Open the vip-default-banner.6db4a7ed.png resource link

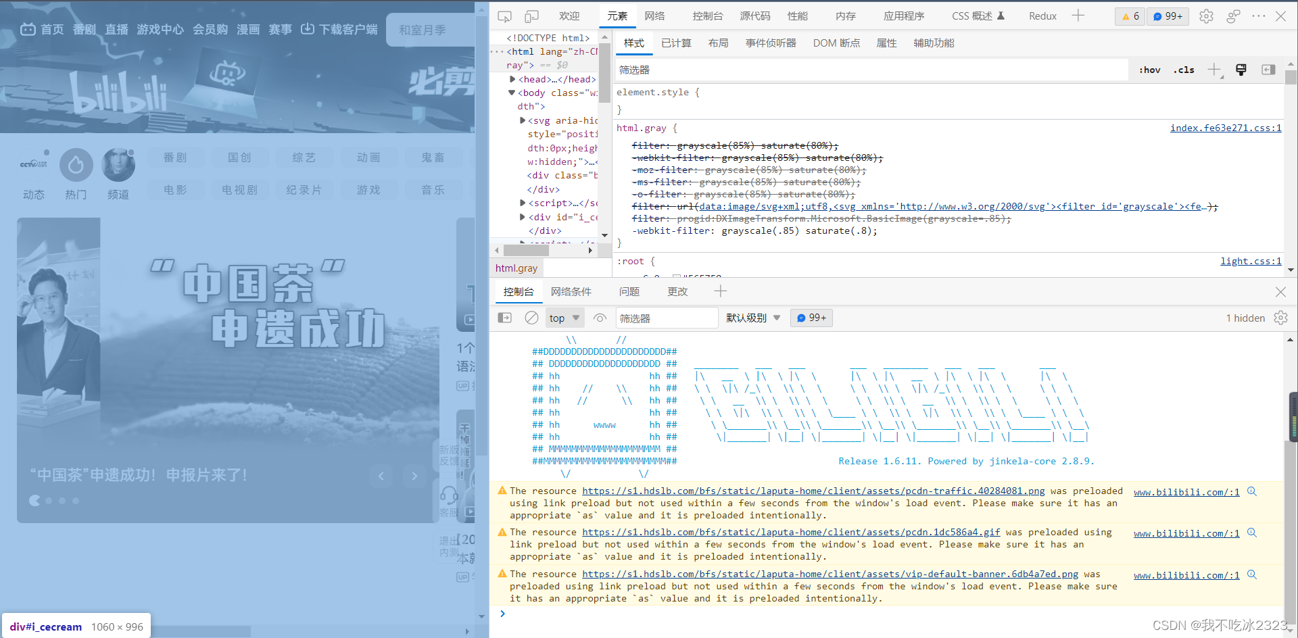pos(830,574)
